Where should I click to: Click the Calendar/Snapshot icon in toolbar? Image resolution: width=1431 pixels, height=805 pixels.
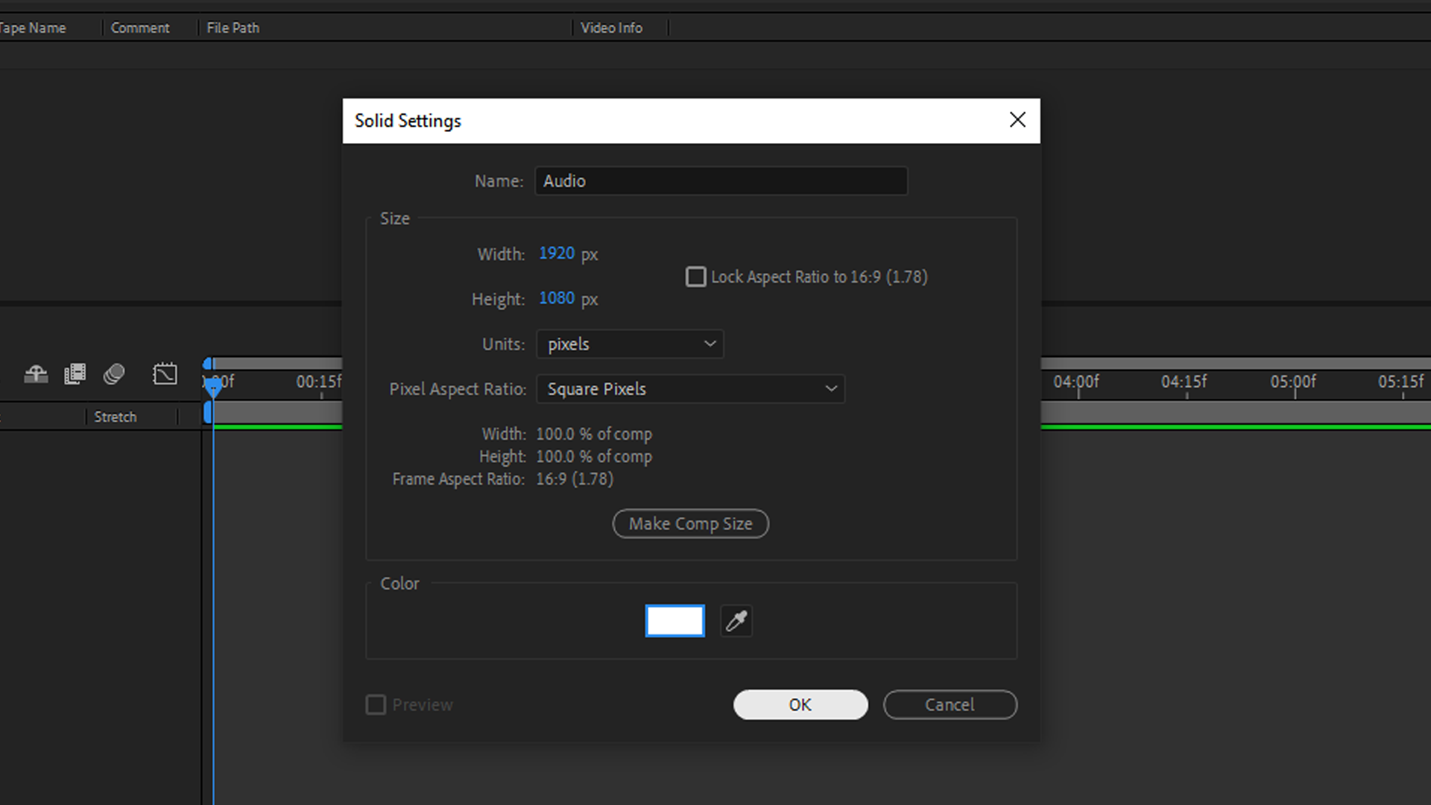[165, 374]
